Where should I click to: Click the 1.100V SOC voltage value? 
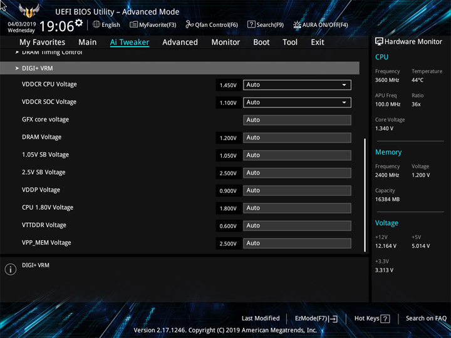[x=228, y=103]
